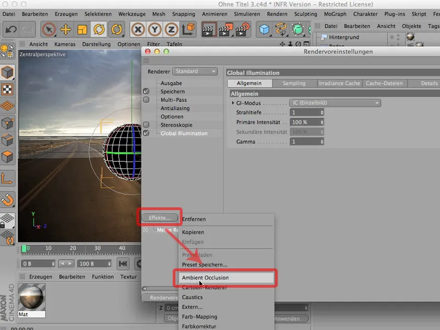The width and height of the screenshot is (440, 330).
Task: Activate the Rotate tool
Action: 99,29
